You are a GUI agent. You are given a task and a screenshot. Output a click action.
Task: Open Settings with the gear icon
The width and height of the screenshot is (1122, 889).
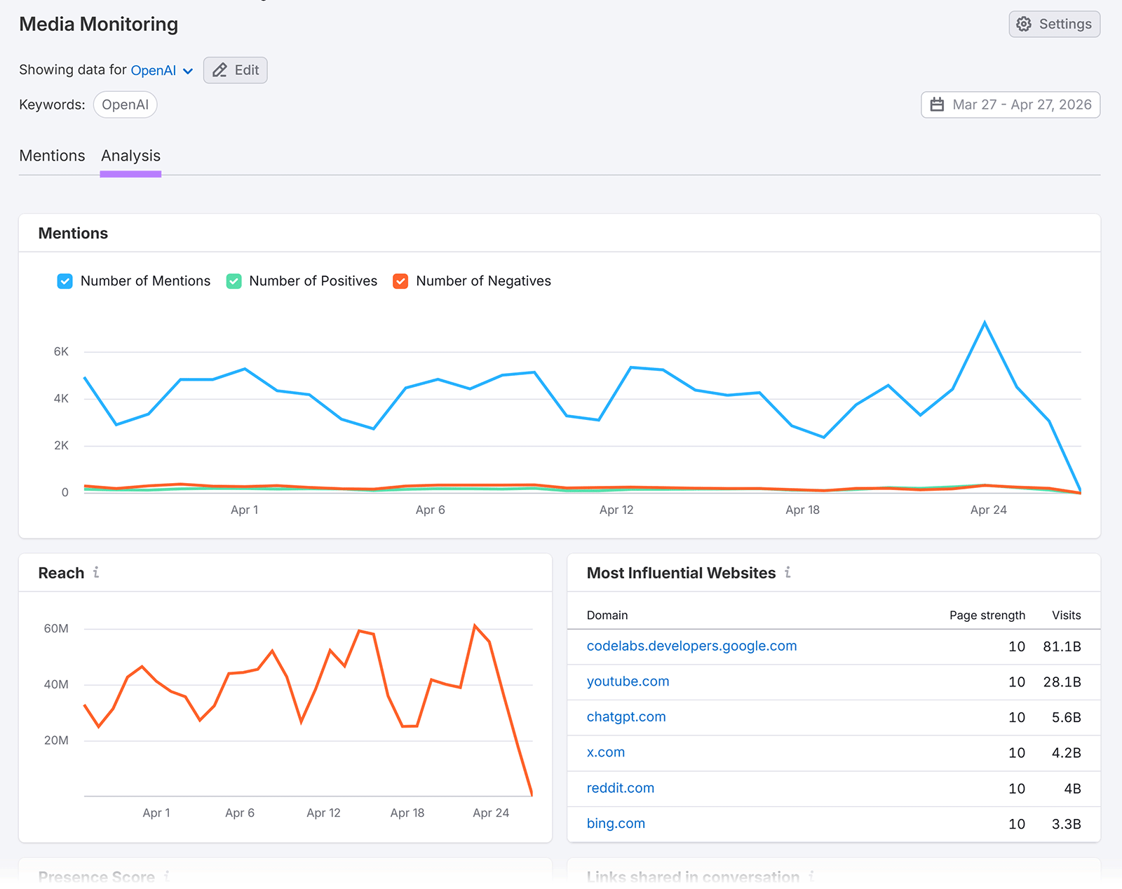point(1054,24)
